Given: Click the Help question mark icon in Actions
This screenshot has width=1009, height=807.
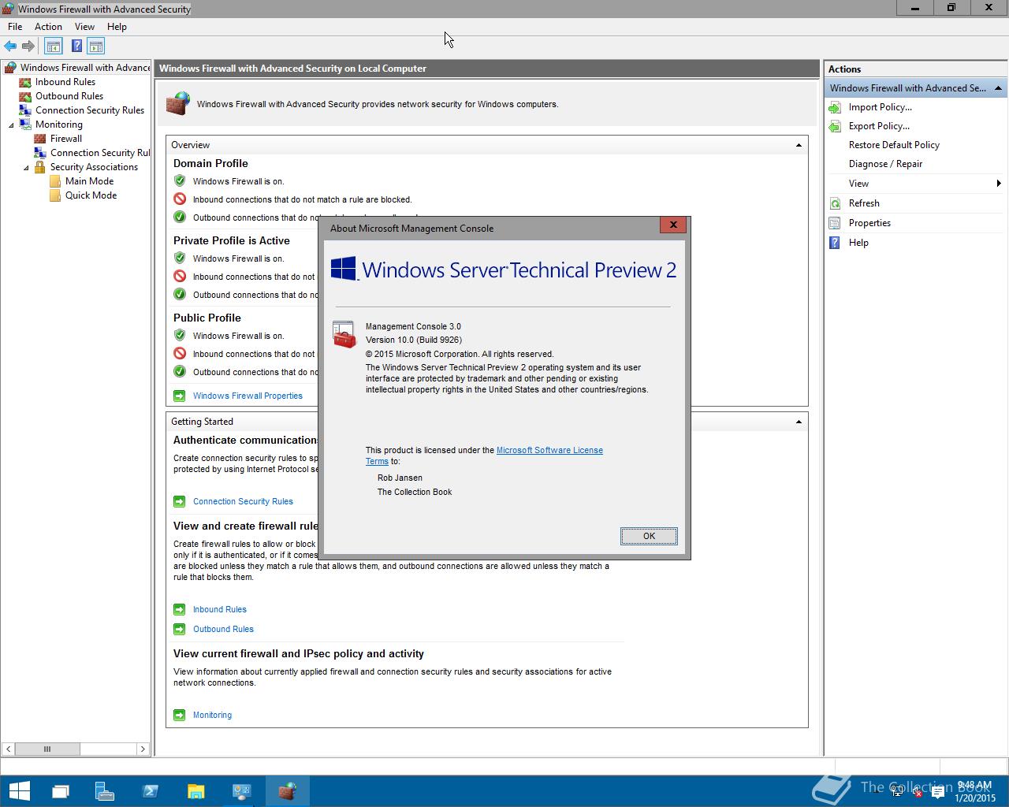Looking at the screenshot, I should pos(836,243).
